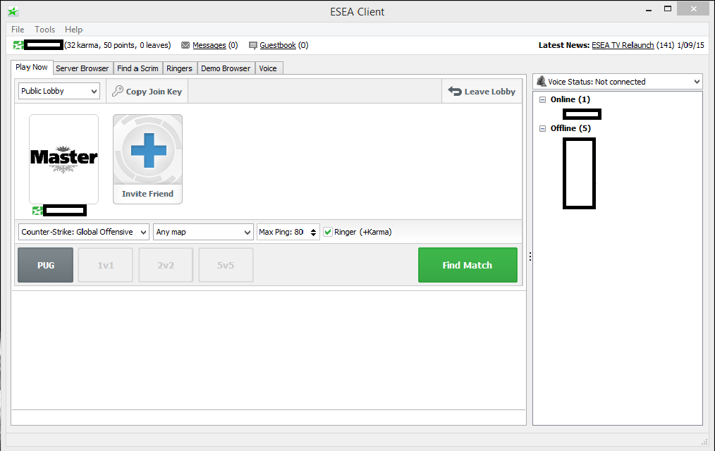Click the Leave Lobby button

pos(482,91)
